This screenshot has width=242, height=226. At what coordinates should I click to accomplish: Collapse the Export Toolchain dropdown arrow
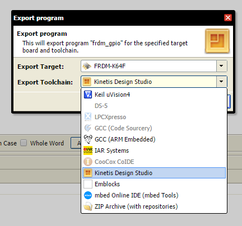[x=221, y=82]
